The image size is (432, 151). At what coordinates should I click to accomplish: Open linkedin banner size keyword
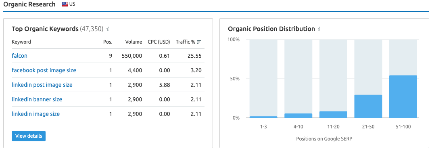[x=37, y=99]
